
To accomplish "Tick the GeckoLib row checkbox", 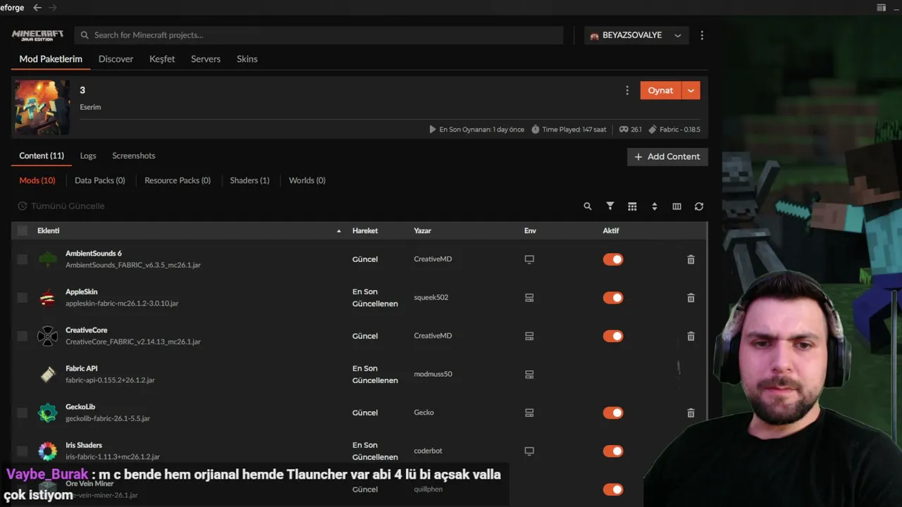I will [x=23, y=413].
